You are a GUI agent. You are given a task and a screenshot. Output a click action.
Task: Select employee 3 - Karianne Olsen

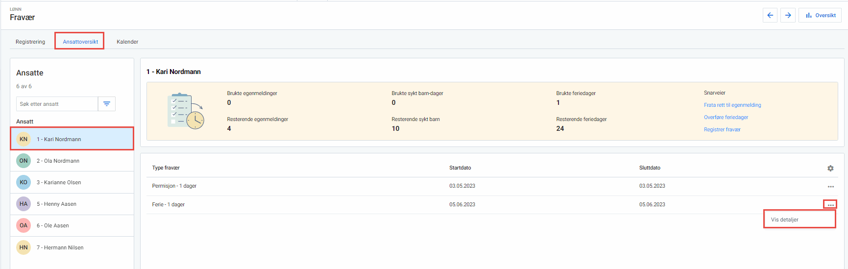click(x=72, y=182)
